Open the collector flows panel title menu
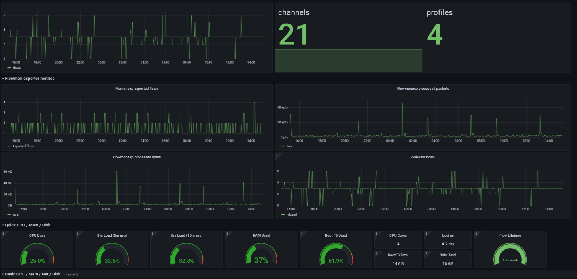This screenshot has width=577, height=279. [423, 157]
